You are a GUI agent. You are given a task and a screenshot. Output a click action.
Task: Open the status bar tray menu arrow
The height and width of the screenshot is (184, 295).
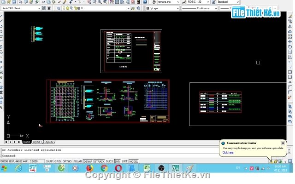click(x=285, y=161)
